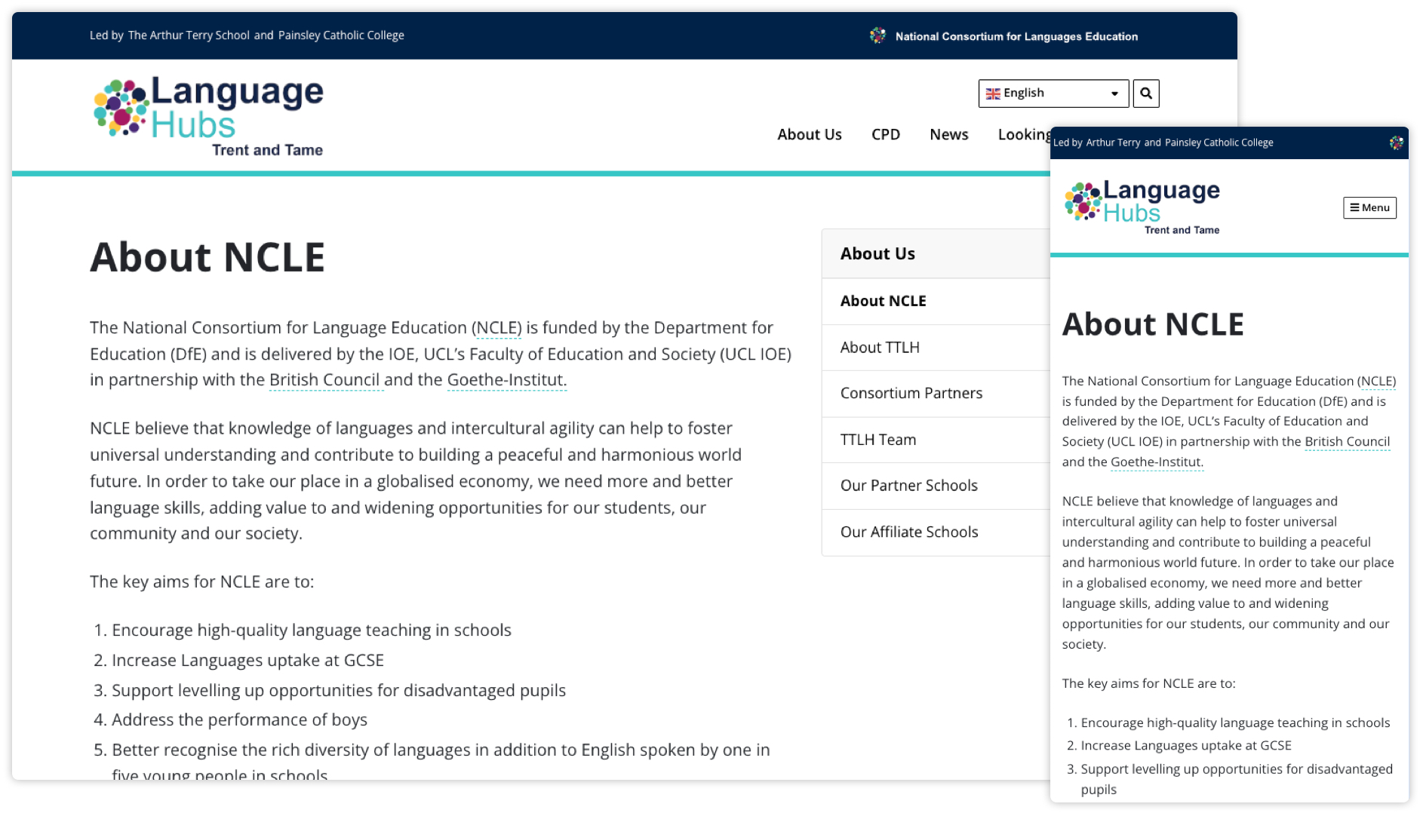
Task: Open the News navigation menu item
Action: [948, 134]
